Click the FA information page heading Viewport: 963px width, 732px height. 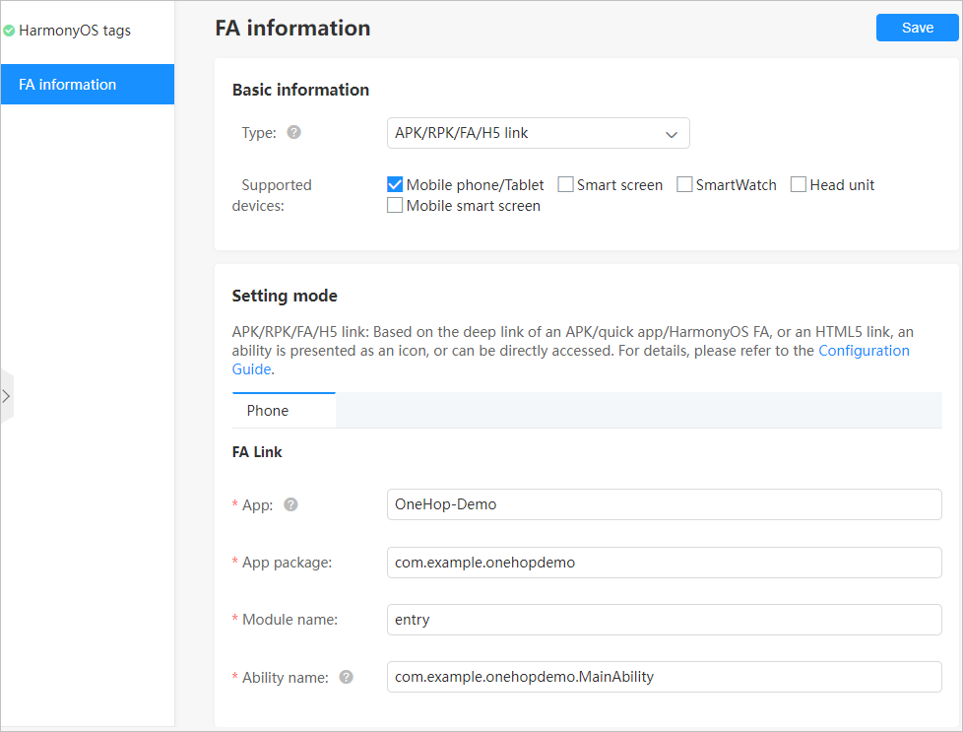tap(293, 29)
